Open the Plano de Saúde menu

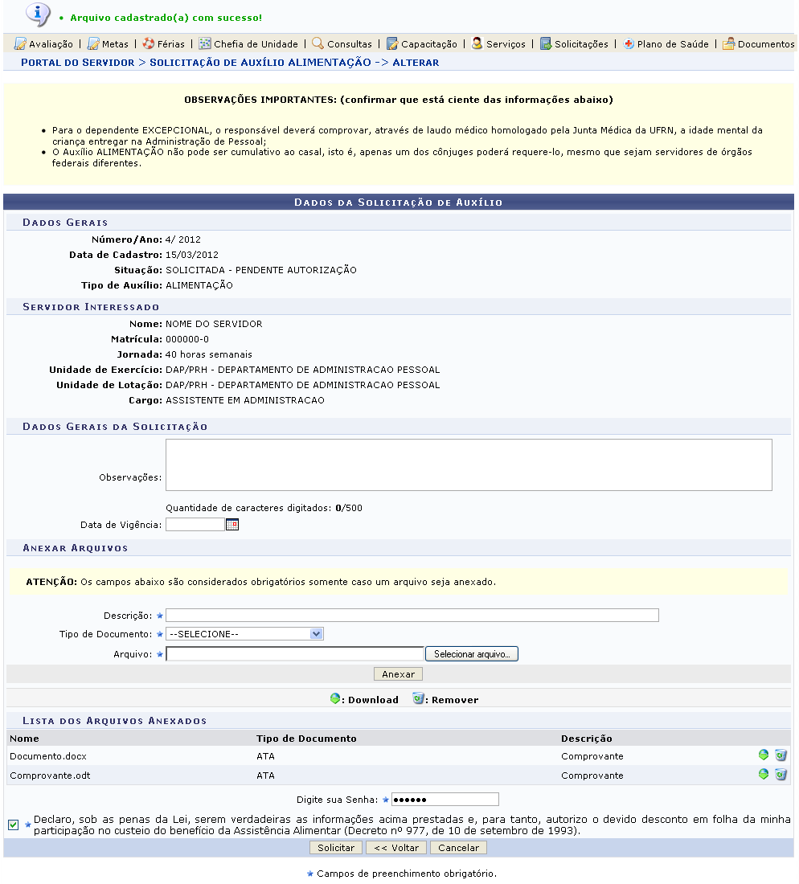tap(673, 44)
